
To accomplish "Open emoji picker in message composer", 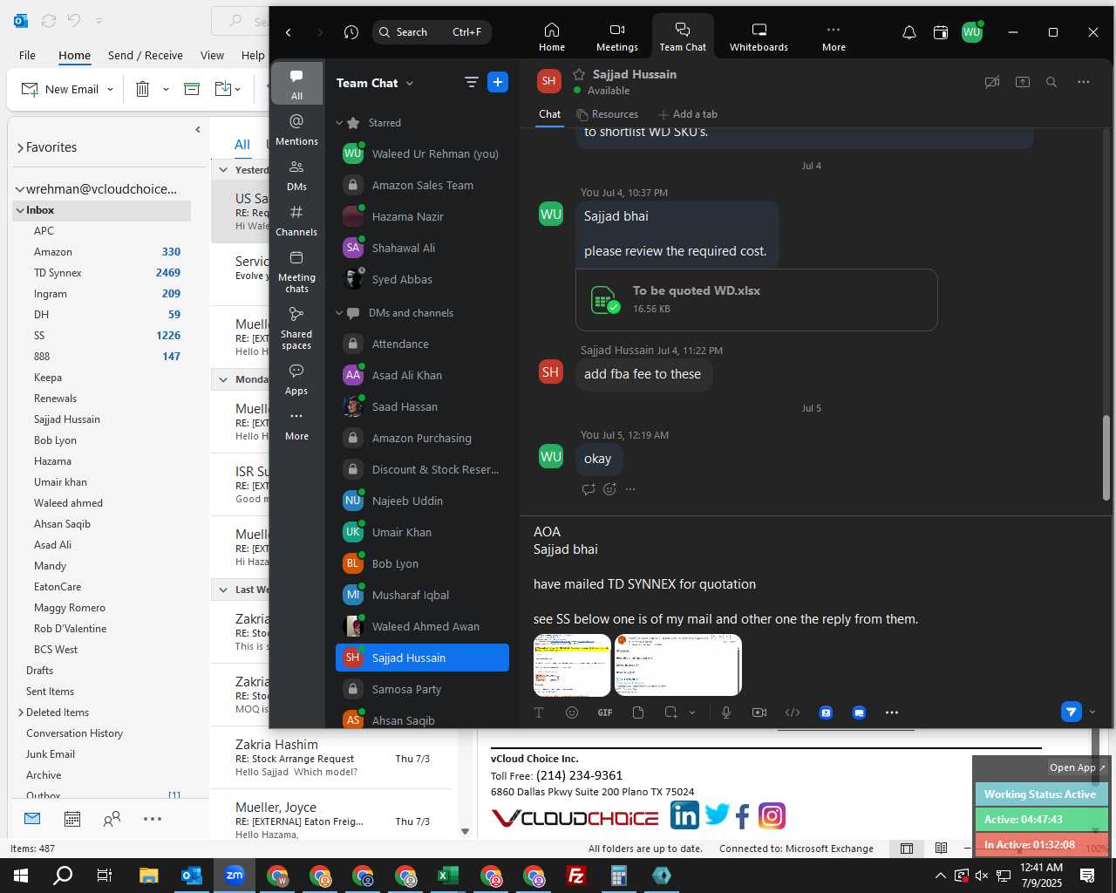I will 572,712.
